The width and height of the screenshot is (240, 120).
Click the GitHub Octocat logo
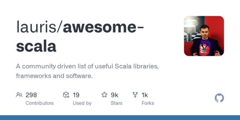click(219, 98)
